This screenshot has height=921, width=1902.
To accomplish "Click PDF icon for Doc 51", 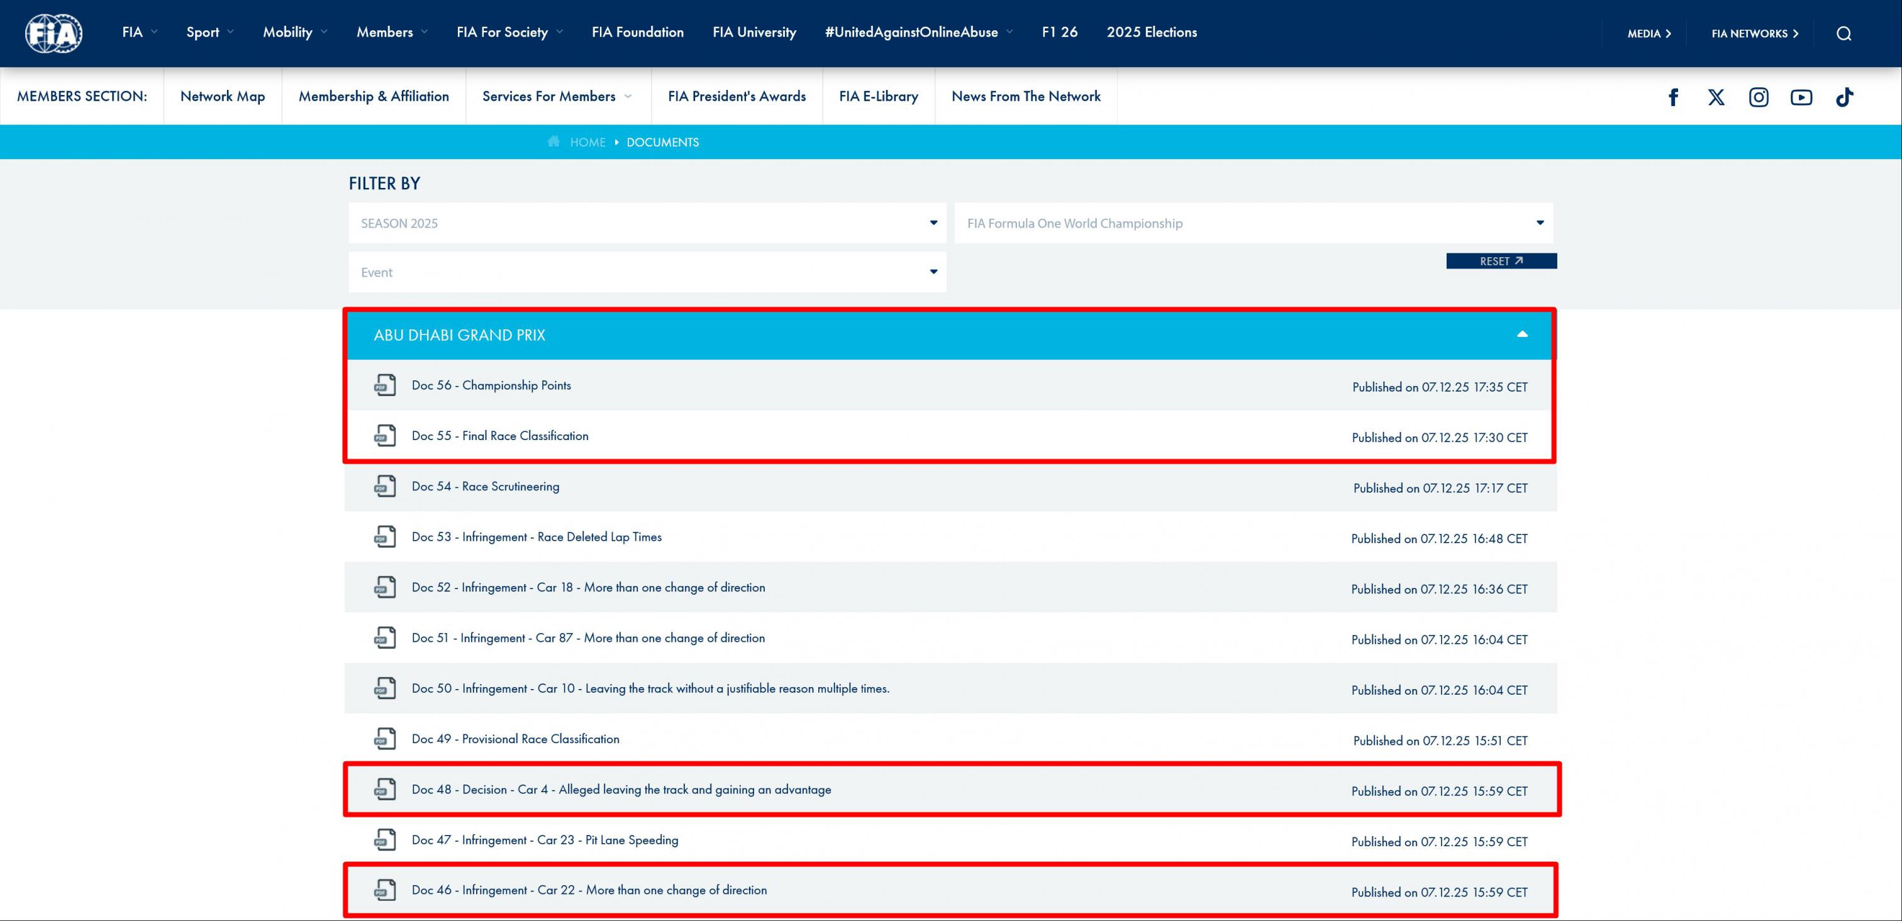I will coord(385,637).
